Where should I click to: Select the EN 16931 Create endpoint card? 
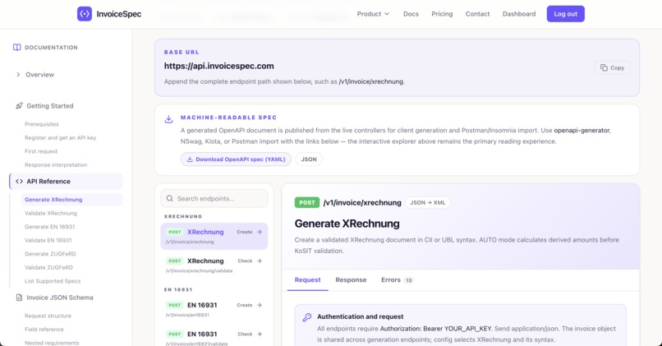214,309
